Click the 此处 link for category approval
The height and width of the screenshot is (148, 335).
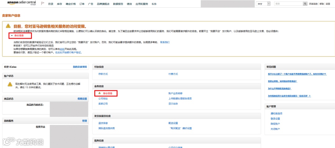point(62,49)
